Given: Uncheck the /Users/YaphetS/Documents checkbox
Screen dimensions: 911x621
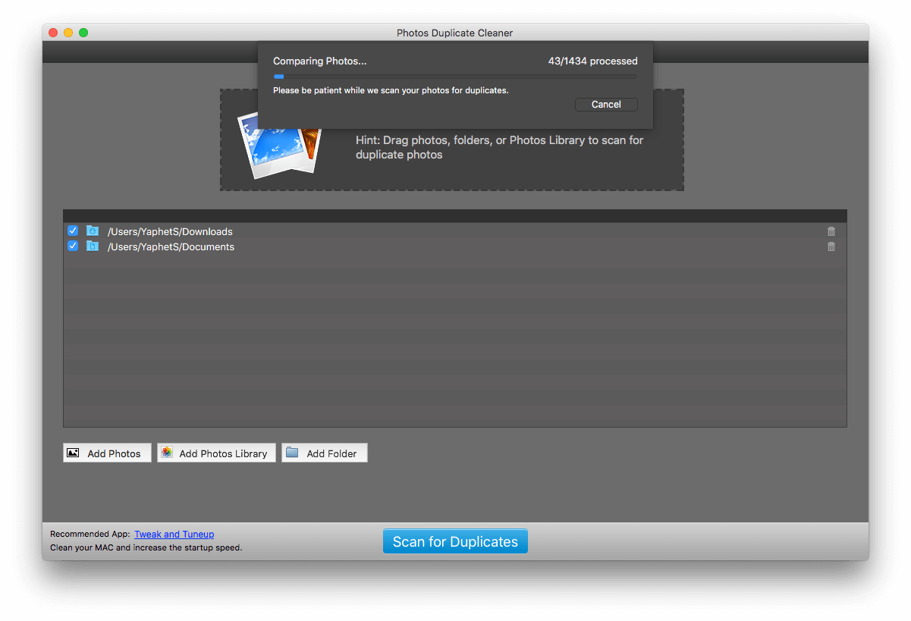Looking at the screenshot, I should [x=72, y=246].
